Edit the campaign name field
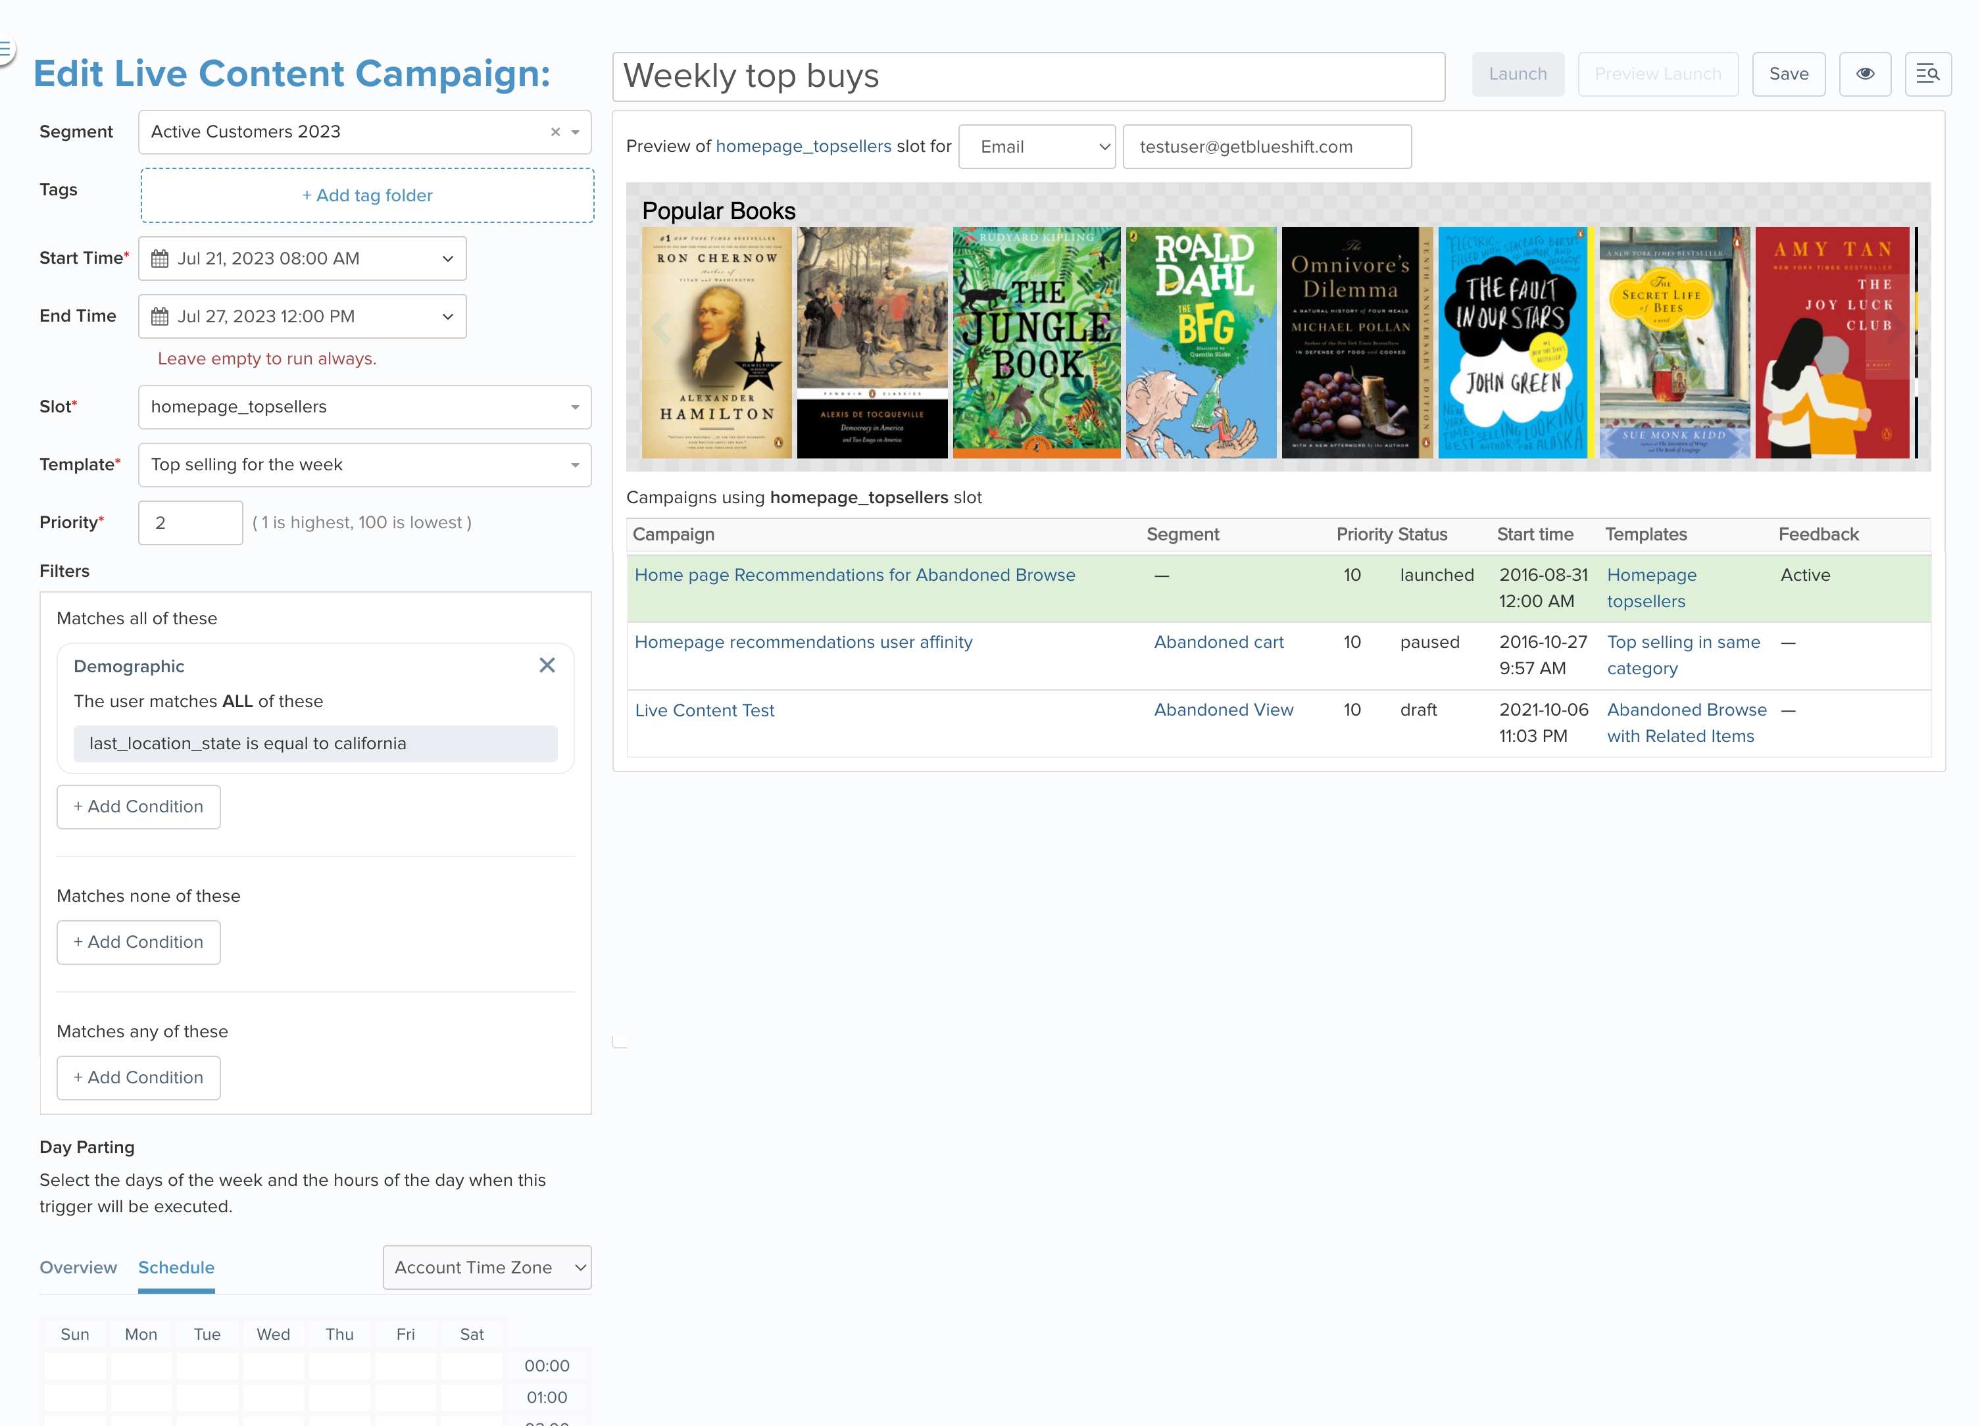 coord(1028,76)
